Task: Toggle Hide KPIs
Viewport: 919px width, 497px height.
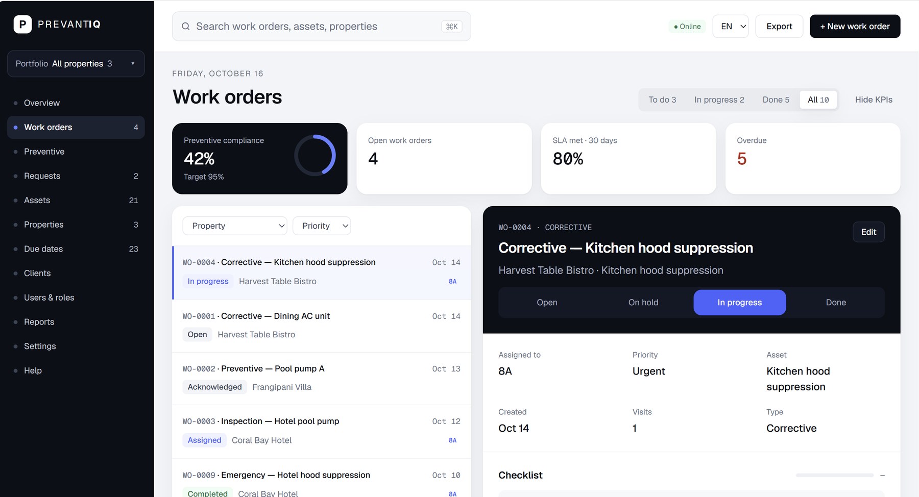Action: coord(874,100)
